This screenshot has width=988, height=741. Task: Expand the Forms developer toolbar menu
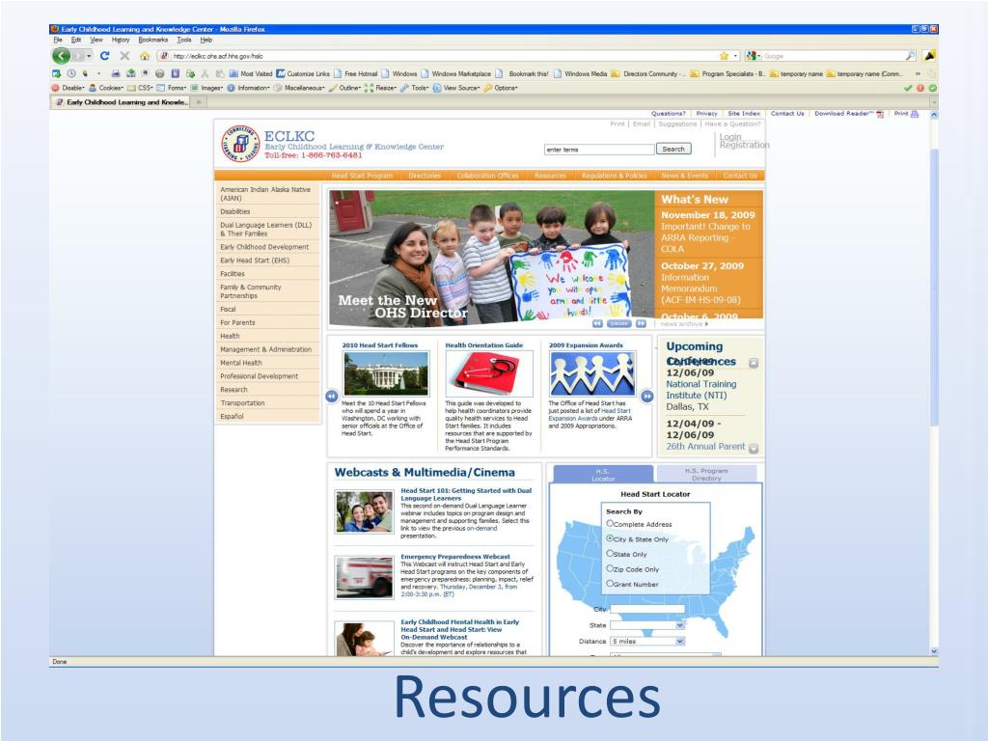click(x=172, y=88)
